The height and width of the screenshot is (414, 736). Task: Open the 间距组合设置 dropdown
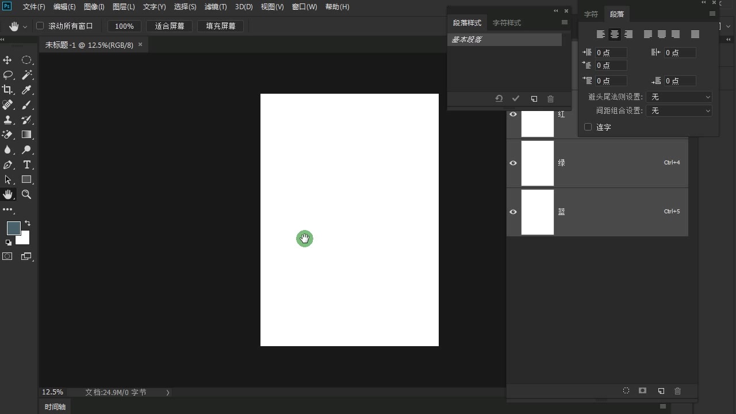coord(679,110)
